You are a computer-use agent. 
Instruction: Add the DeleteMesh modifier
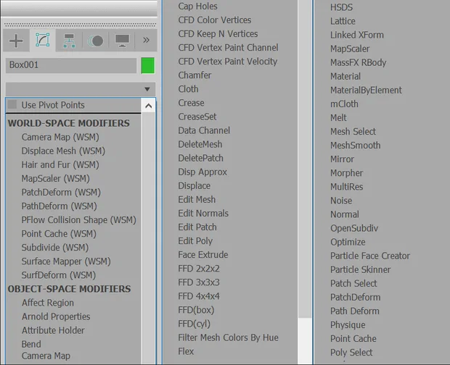[200, 144]
